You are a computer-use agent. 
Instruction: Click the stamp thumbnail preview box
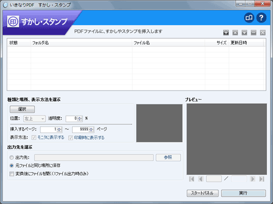point(159,123)
